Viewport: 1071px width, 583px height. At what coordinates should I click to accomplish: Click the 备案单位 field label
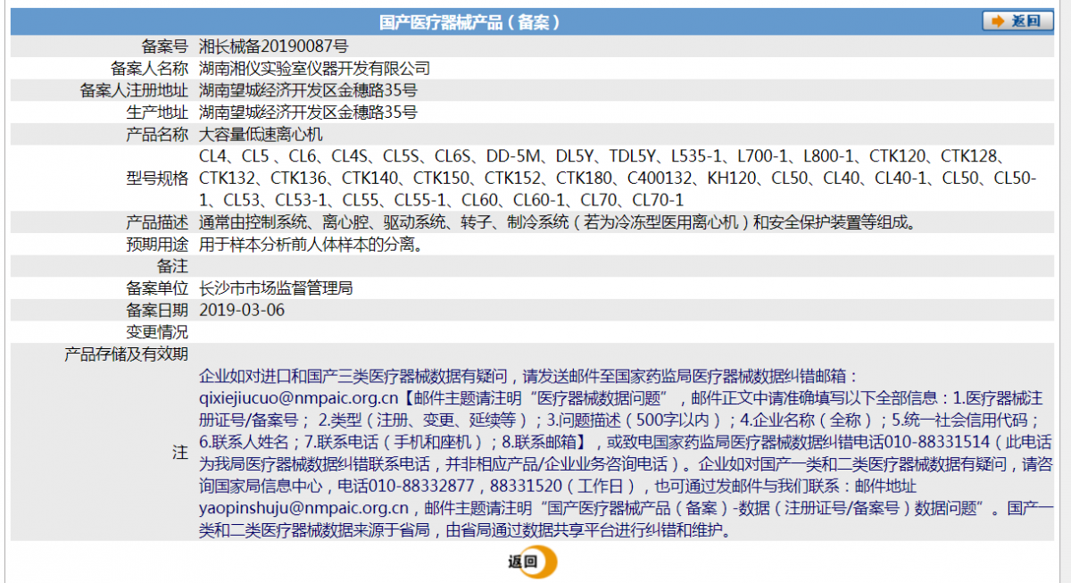click(157, 288)
